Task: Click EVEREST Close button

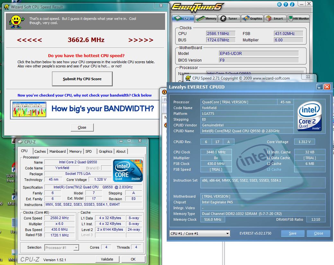Action: pos(319,233)
